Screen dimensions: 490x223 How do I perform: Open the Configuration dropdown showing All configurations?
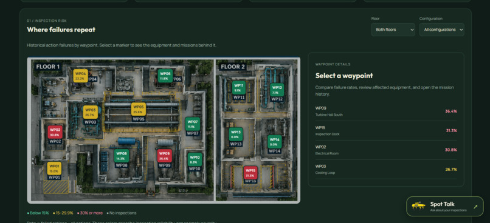coord(441,30)
